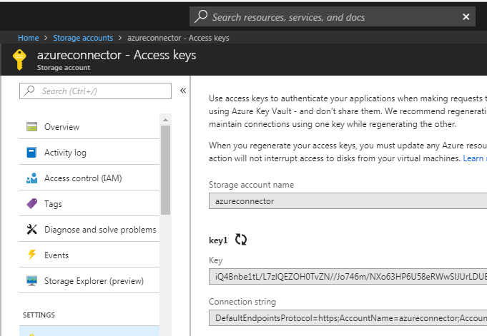The image size is (487, 336).
Task: Click the Overview icon in sidebar
Action: pyautogui.click(x=31, y=127)
